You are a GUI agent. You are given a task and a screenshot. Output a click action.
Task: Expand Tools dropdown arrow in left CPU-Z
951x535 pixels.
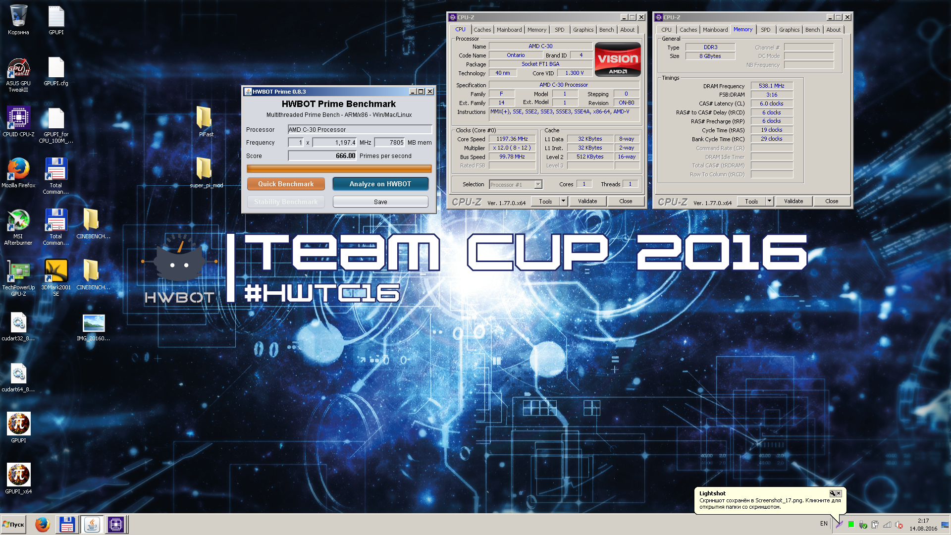pyautogui.click(x=563, y=201)
